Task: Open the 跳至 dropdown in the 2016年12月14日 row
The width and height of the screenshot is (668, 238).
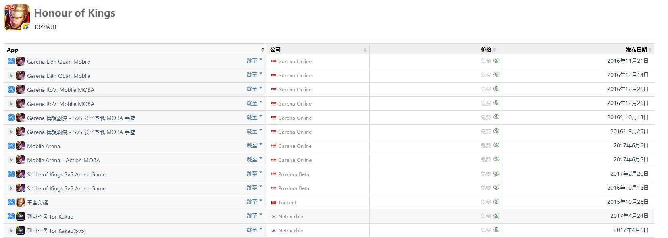Action: (254, 75)
